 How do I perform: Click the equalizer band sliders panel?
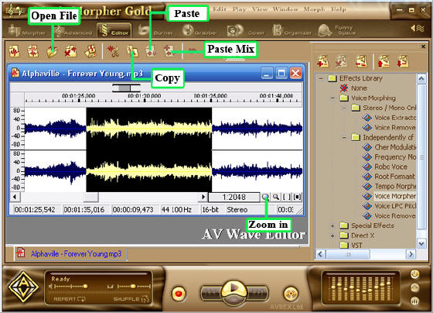tap(360, 289)
